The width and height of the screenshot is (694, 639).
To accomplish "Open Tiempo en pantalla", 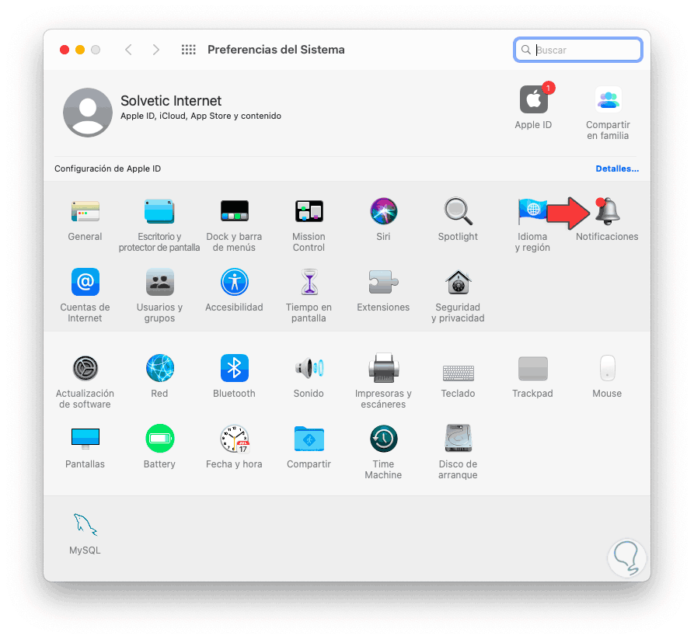I will [309, 282].
